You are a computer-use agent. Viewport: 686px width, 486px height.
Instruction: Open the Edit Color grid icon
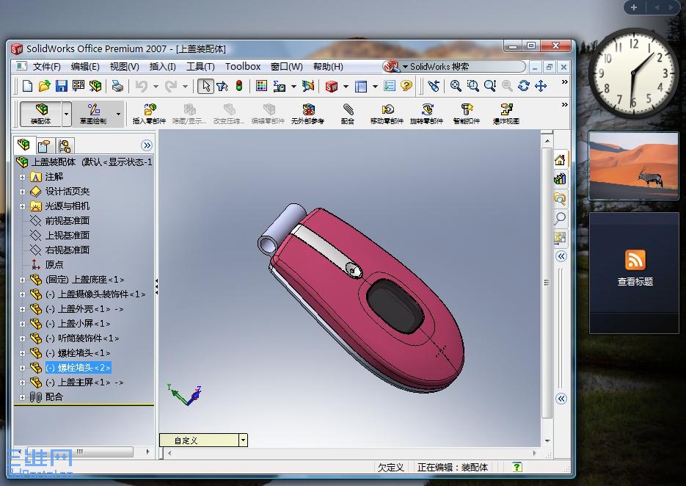coord(261,86)
